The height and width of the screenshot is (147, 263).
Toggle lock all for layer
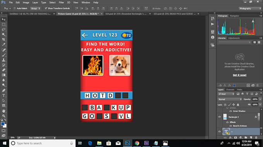coord(238,105)
